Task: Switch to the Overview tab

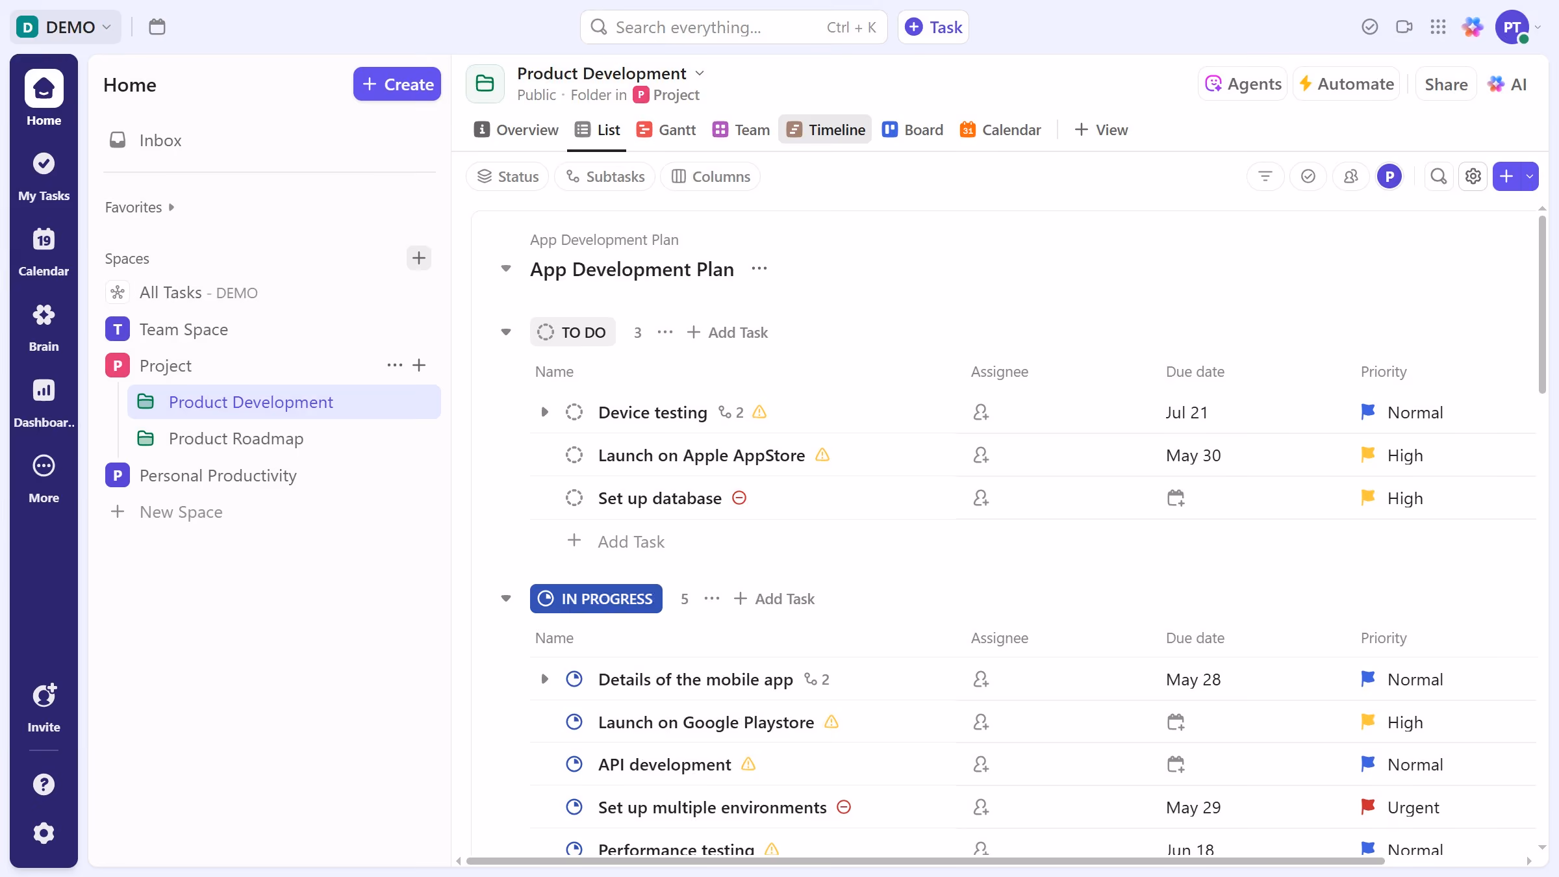Action: click(x=516, y=130)
